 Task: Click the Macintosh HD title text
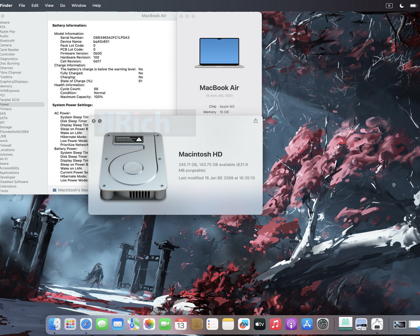tap(200, 154)
